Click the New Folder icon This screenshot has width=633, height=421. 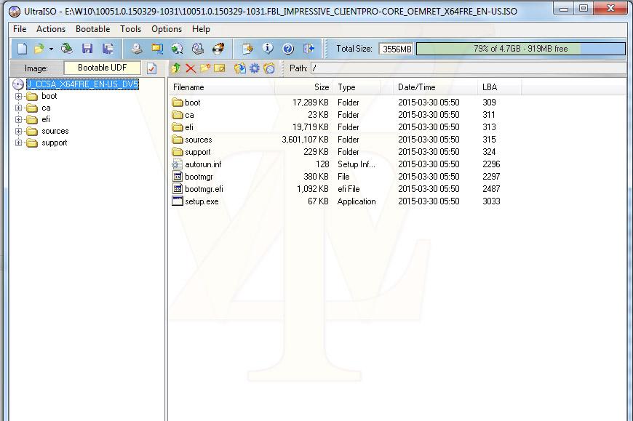205,68
